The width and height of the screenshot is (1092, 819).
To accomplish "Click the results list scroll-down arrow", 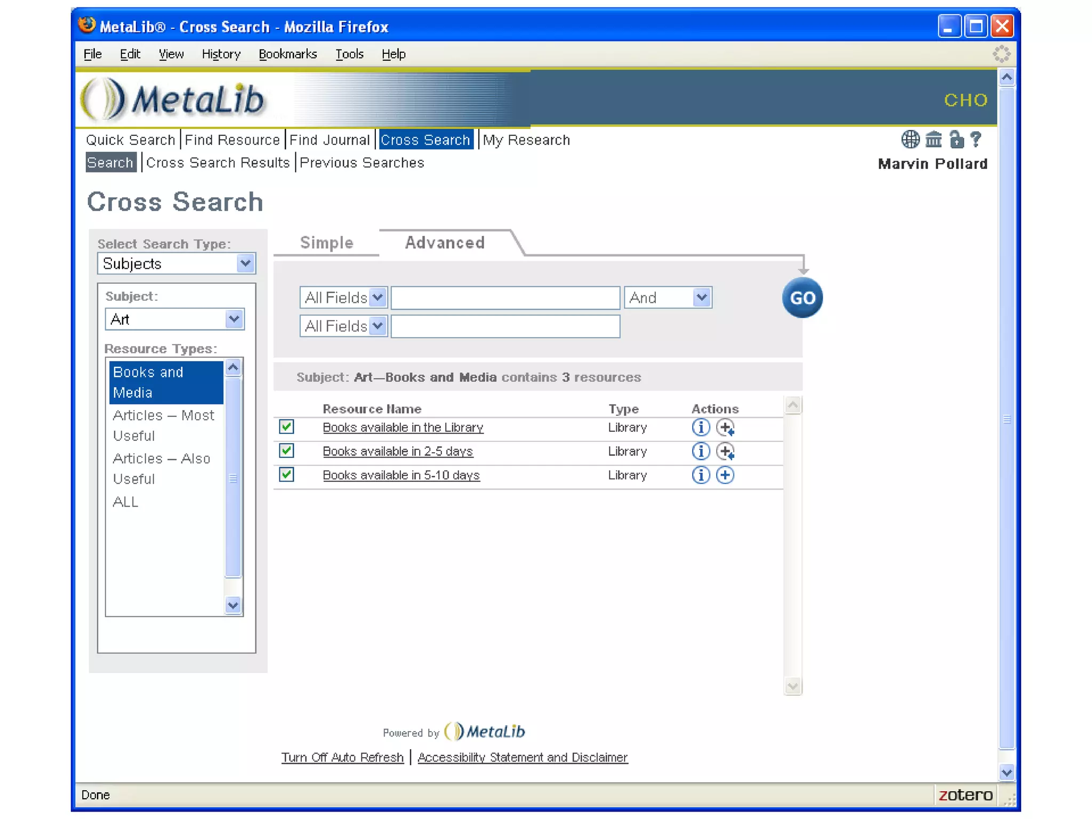I will (793, 686).
